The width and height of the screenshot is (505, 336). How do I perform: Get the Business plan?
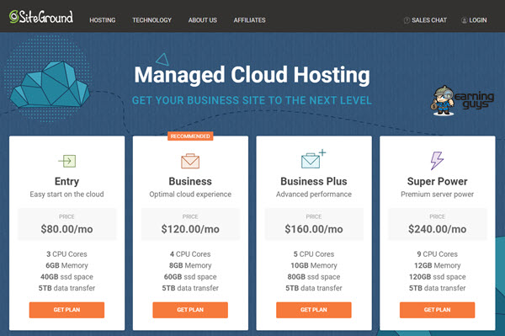pos(190,310)
